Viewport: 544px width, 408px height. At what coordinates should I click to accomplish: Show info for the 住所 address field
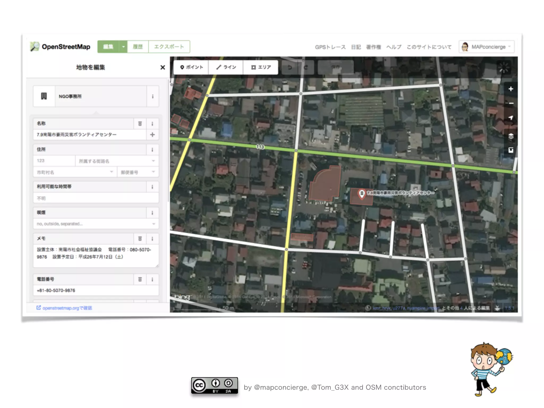(x=152, y=150)
